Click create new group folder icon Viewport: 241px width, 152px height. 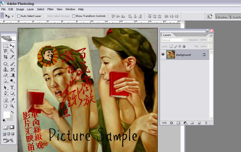[x=192, y=123]
